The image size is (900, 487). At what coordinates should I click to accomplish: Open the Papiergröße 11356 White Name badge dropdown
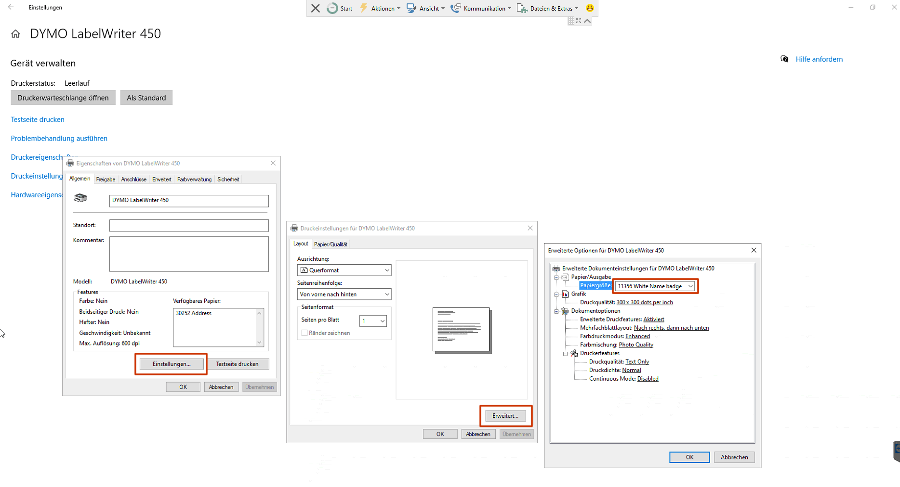click(x=655, y=286)
